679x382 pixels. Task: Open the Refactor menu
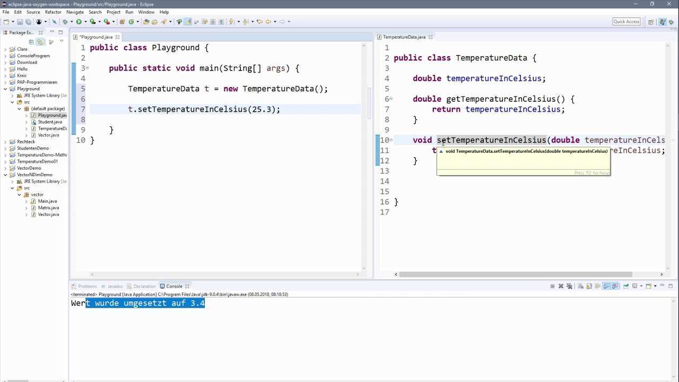pyautogui.click(x=53, y=12)
